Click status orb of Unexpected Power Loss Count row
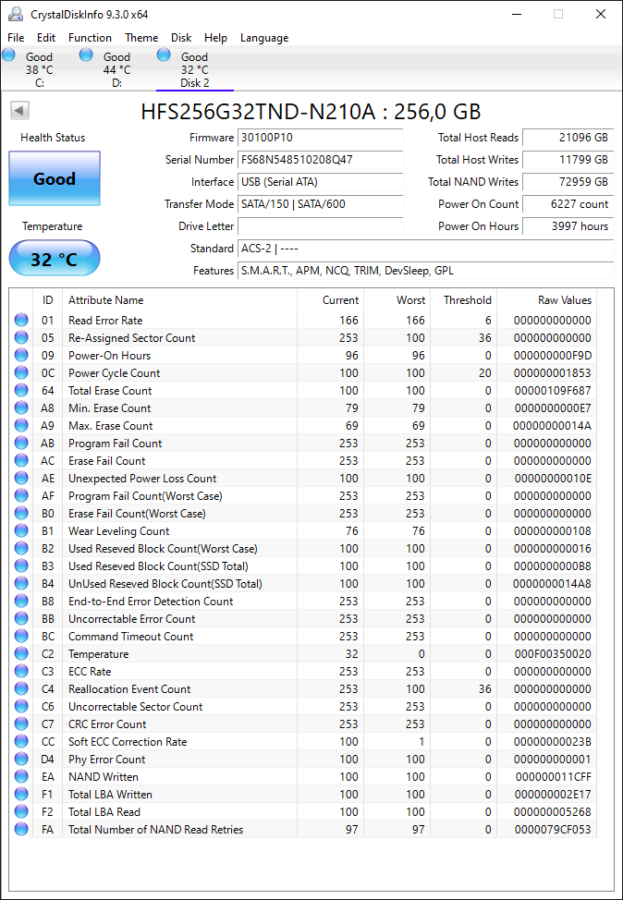The width and height of the screenshot is (623, 900). pyautogui.click(x=21, y=478)
